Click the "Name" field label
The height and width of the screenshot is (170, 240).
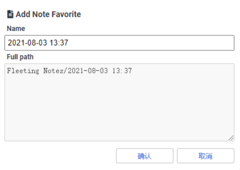16,28
